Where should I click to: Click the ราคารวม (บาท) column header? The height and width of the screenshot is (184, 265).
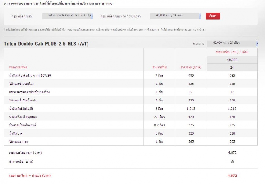[191, 68]
